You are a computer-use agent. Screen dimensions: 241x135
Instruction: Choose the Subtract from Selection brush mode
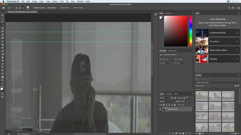tap(23, 8)
